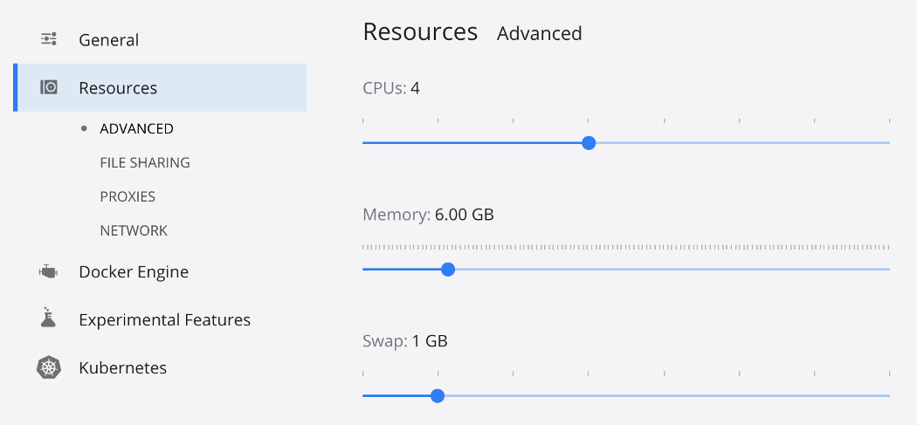Click the rightmost end of the Memory slider track
The image size is (917, 425).
[888, 269]
